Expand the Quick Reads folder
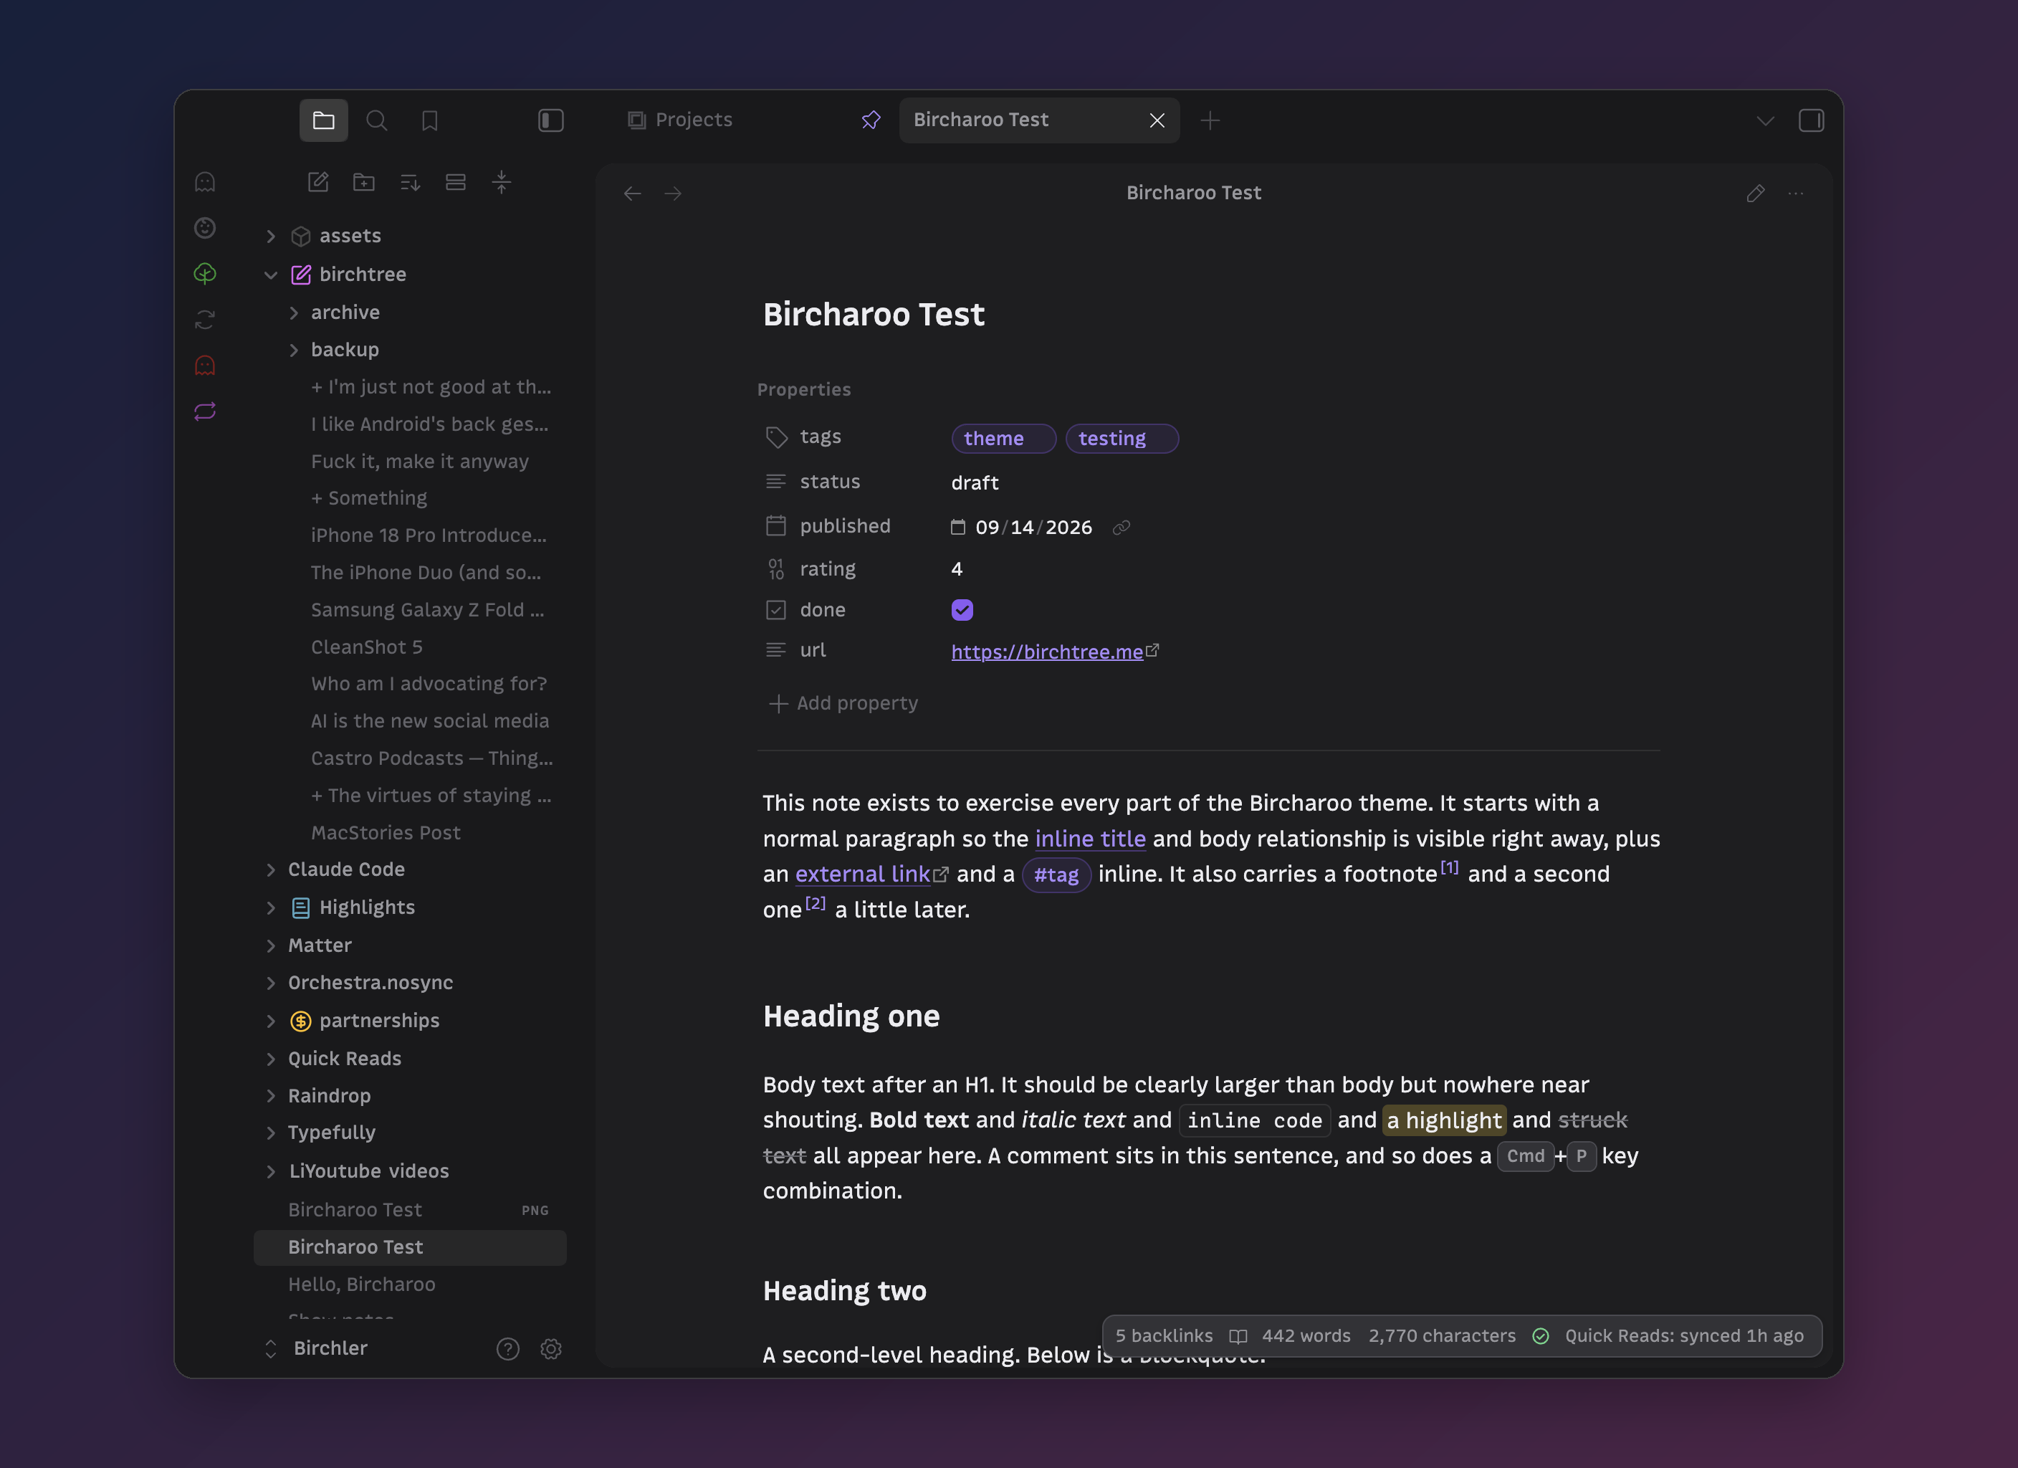The image size is (2018, 1468). click(x=272, y=1059)
